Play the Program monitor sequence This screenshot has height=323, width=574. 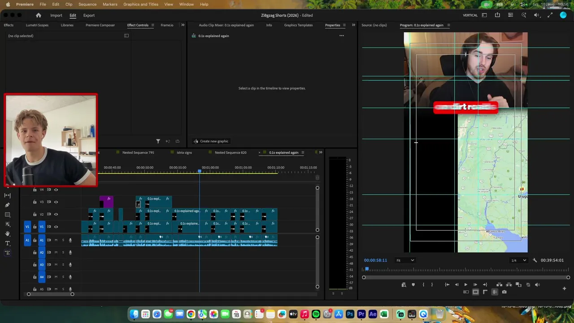[x=465, y=284]
